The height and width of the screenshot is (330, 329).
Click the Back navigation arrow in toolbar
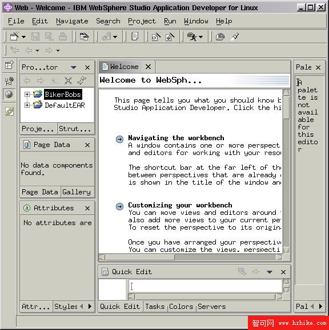[29, 50]
